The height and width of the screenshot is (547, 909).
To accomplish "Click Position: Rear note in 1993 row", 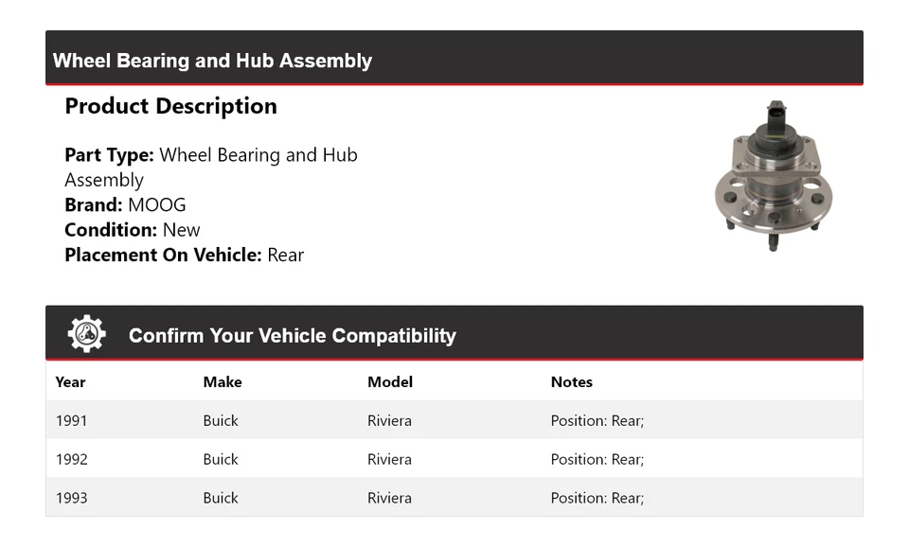I will tap(597, 498).
